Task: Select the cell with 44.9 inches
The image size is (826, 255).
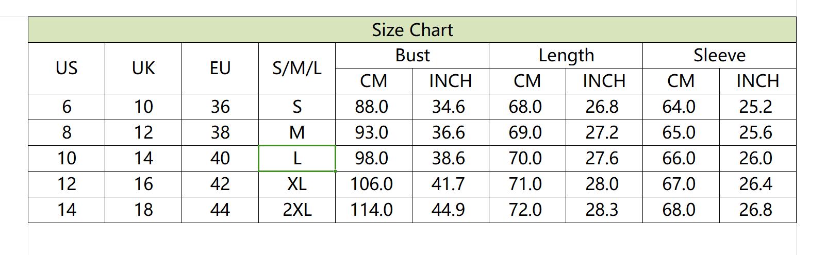Action: (451, 210)
